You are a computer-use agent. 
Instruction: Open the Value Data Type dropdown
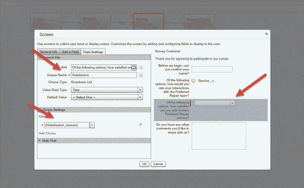coord(140,90)
